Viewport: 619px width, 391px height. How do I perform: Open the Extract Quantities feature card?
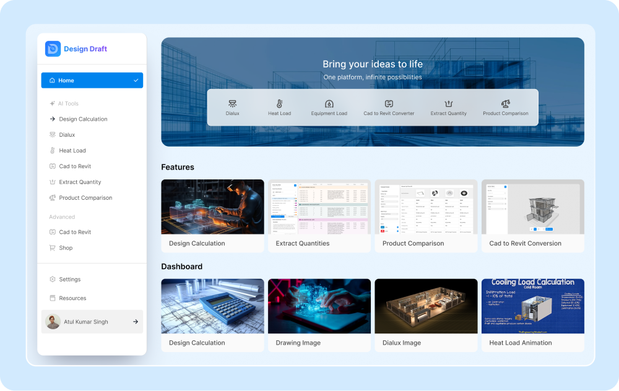[319, 215]
